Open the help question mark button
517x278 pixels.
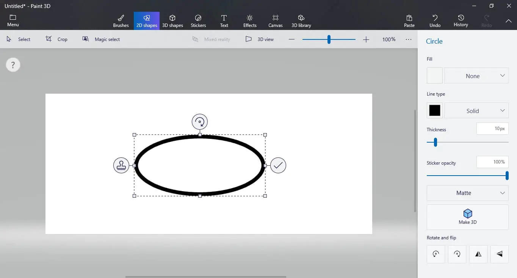point(13,65)
